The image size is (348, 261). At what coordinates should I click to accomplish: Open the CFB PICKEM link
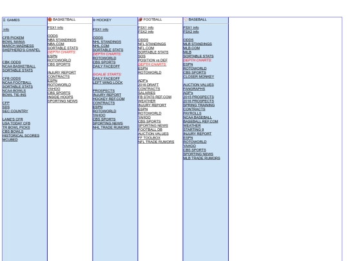(x=13, y=38)
